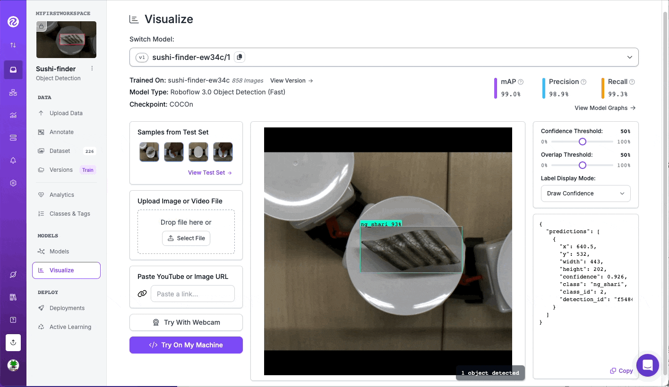
Task: Select the first test set sample image
Action: (x=149, y=152)
